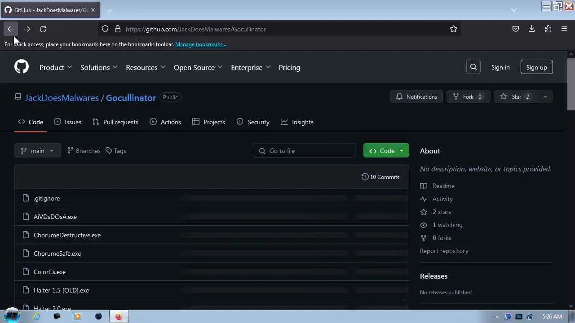Switch to the Actions tab
This screenshot has width=575, height=323.
165,122
